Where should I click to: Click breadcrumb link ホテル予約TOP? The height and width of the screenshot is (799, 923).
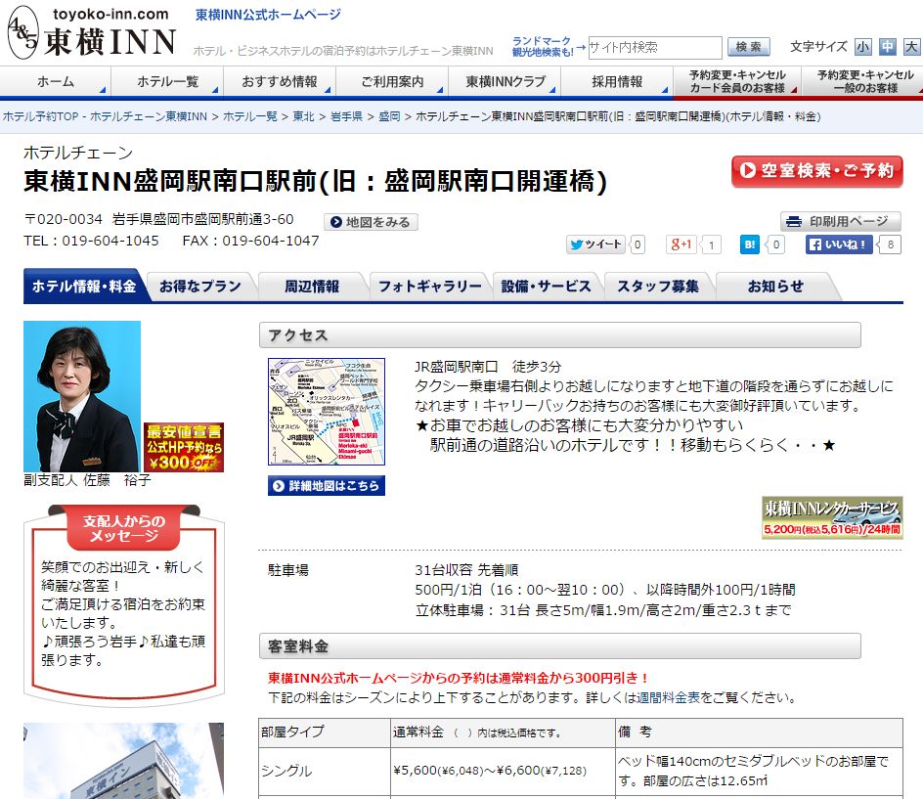click(x=105, y=116)
